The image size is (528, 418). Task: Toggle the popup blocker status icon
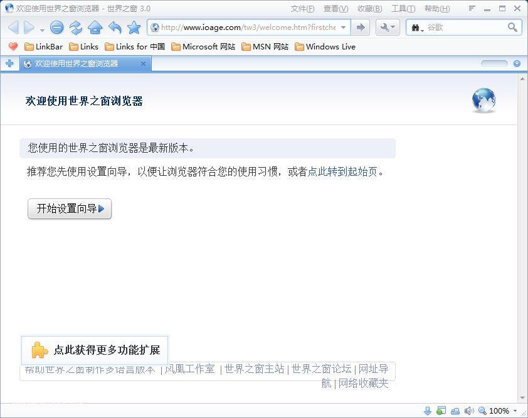[441, 410]
